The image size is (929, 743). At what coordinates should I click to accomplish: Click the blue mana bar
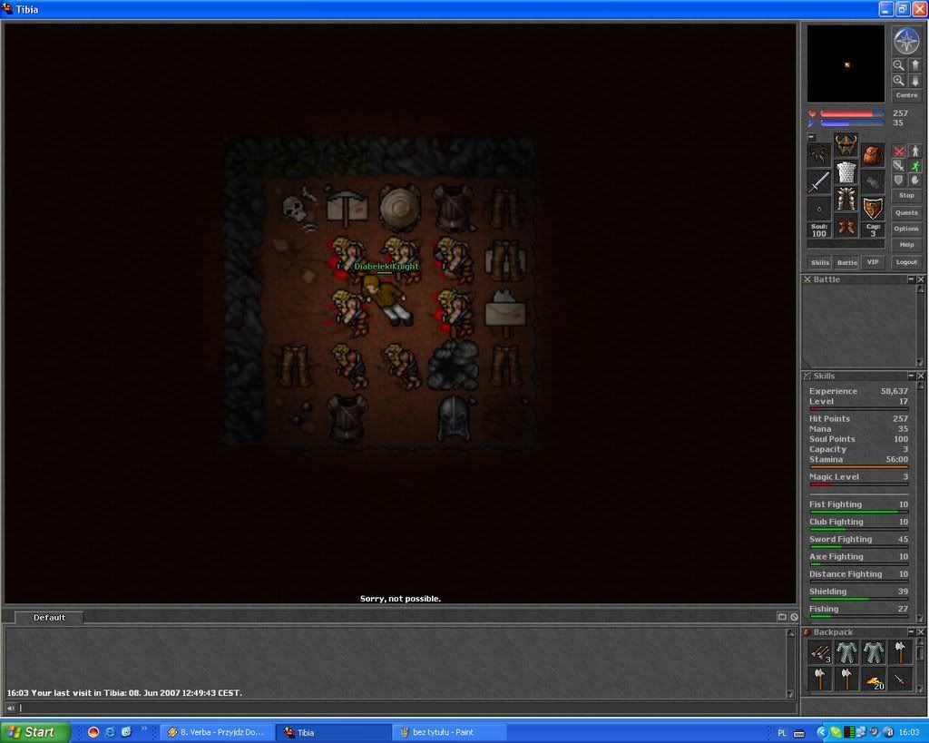[x=852, y=123]
